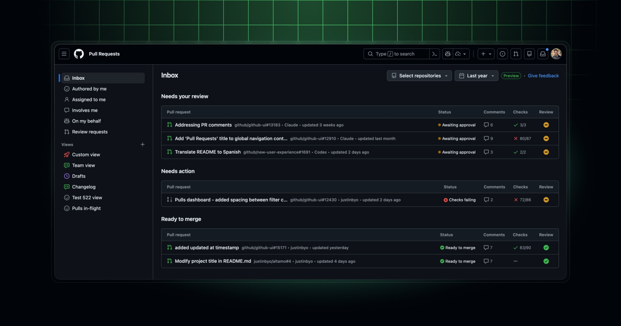Open the issues icon in header

coord(502,54)
